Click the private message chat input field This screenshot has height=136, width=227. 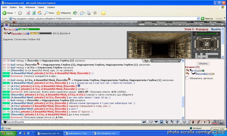pyautogui.click(x=74, y=122)
